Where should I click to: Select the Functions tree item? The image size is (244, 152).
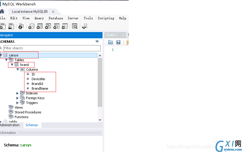(x=21, y=117)
